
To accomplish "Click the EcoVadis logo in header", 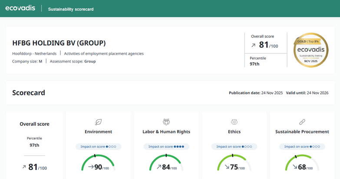I will [20, 8].
